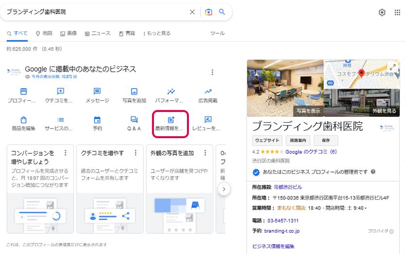Expand the map with the arrows icon
The height and width of the screenshot is (254, 405).
pyautogui.click(x=392, y=67)
